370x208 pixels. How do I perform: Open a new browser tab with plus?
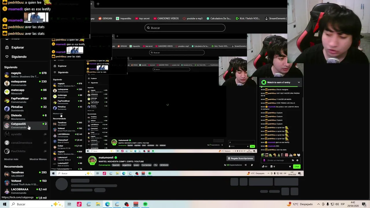pyautogui.click(x=98, y=4)
